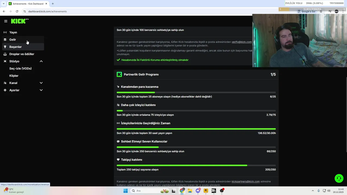Open the browser three-dot menu

coord(343,11)
